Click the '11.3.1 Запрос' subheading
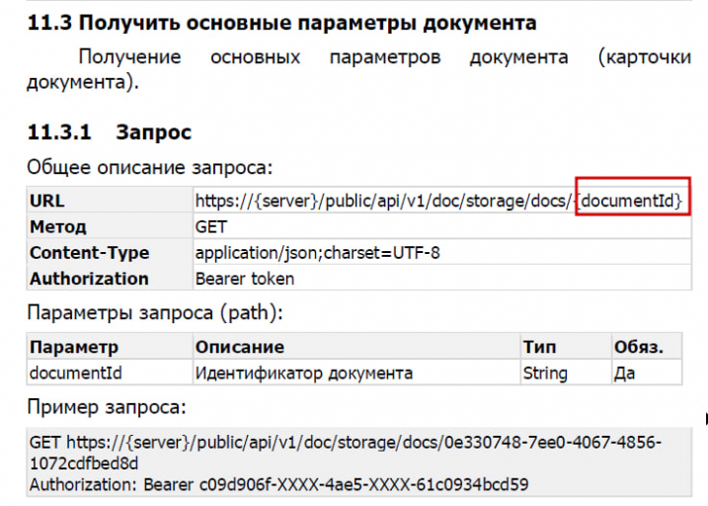Image resolution: width=708 pixels, height=506 pixels. 110,132
